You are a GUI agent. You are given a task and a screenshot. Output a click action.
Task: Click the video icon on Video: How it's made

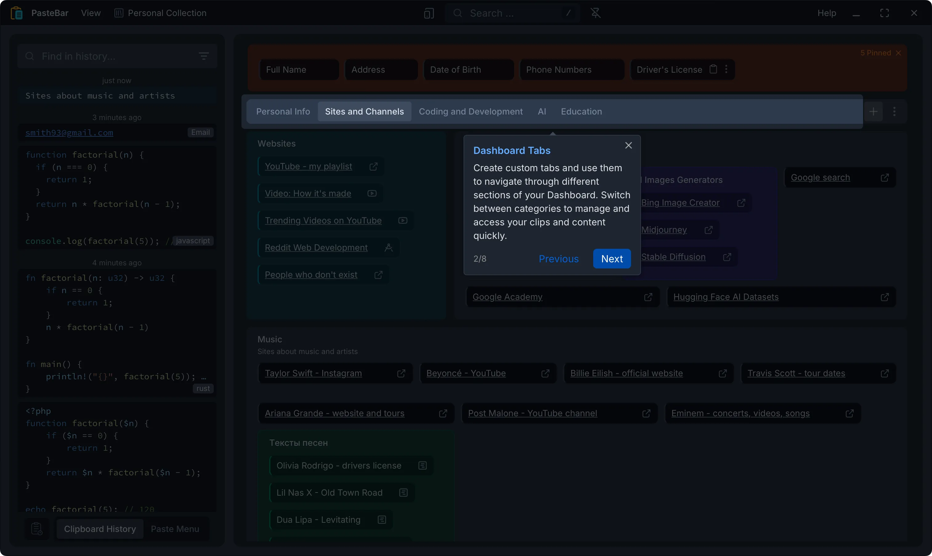(x=372, y=193)
